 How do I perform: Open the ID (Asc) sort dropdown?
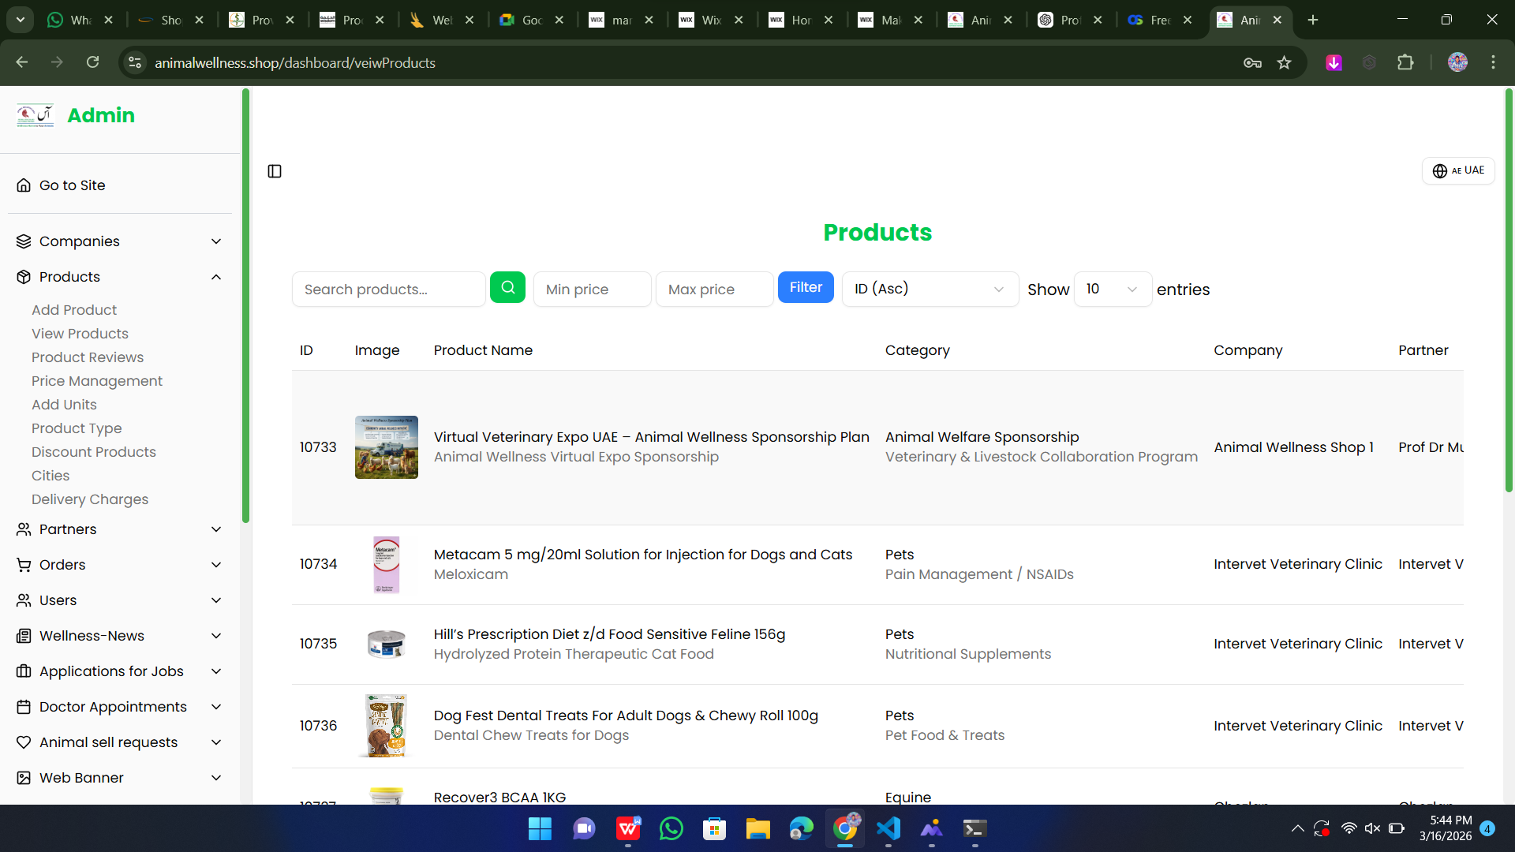[929, 290]
